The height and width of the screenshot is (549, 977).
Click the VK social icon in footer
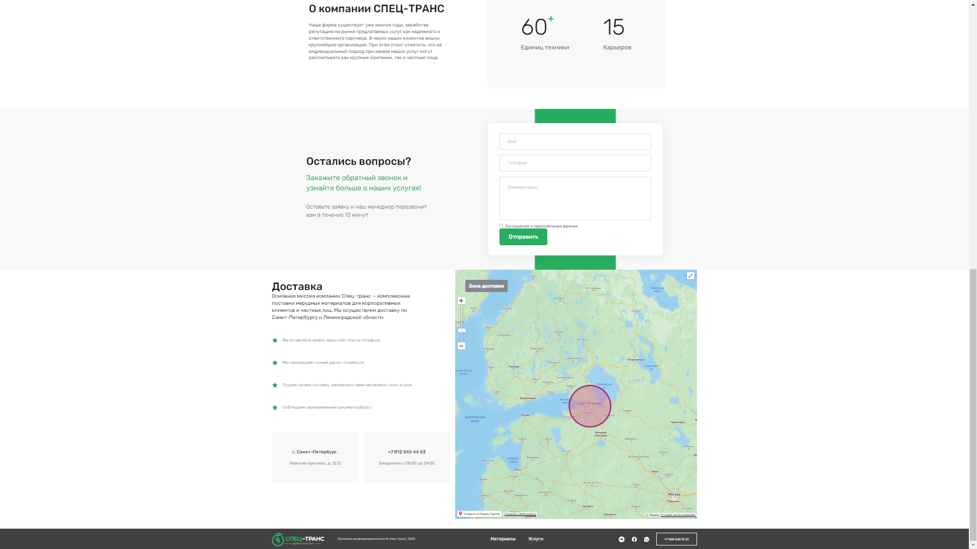click(622, 539)
